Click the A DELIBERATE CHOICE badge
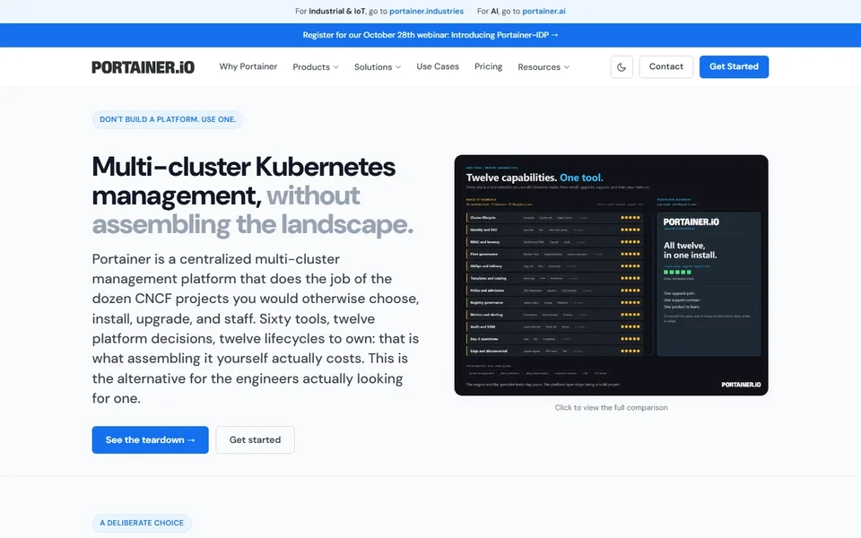Image resolution: width=861 pixels, height=538 pixels. click(142, 523)
